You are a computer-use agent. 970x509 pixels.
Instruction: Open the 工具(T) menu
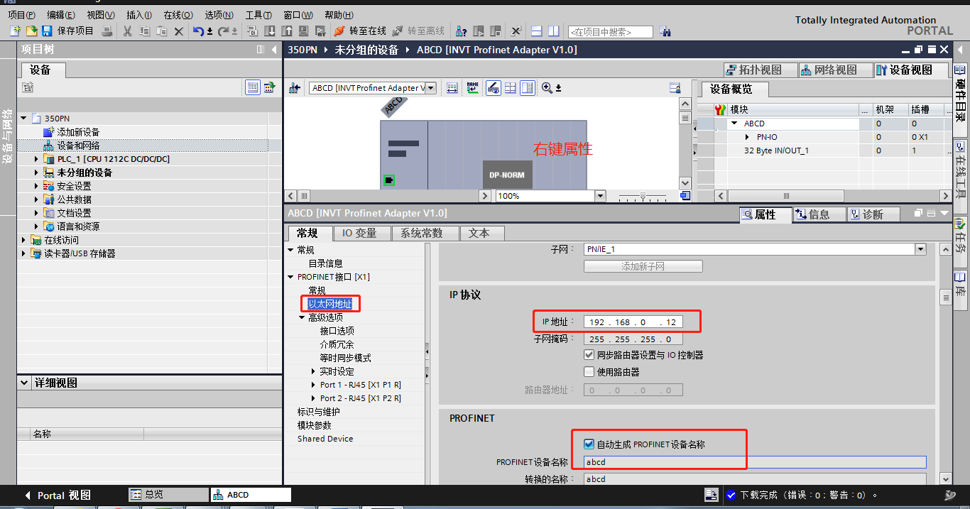(x=258, y=15)
